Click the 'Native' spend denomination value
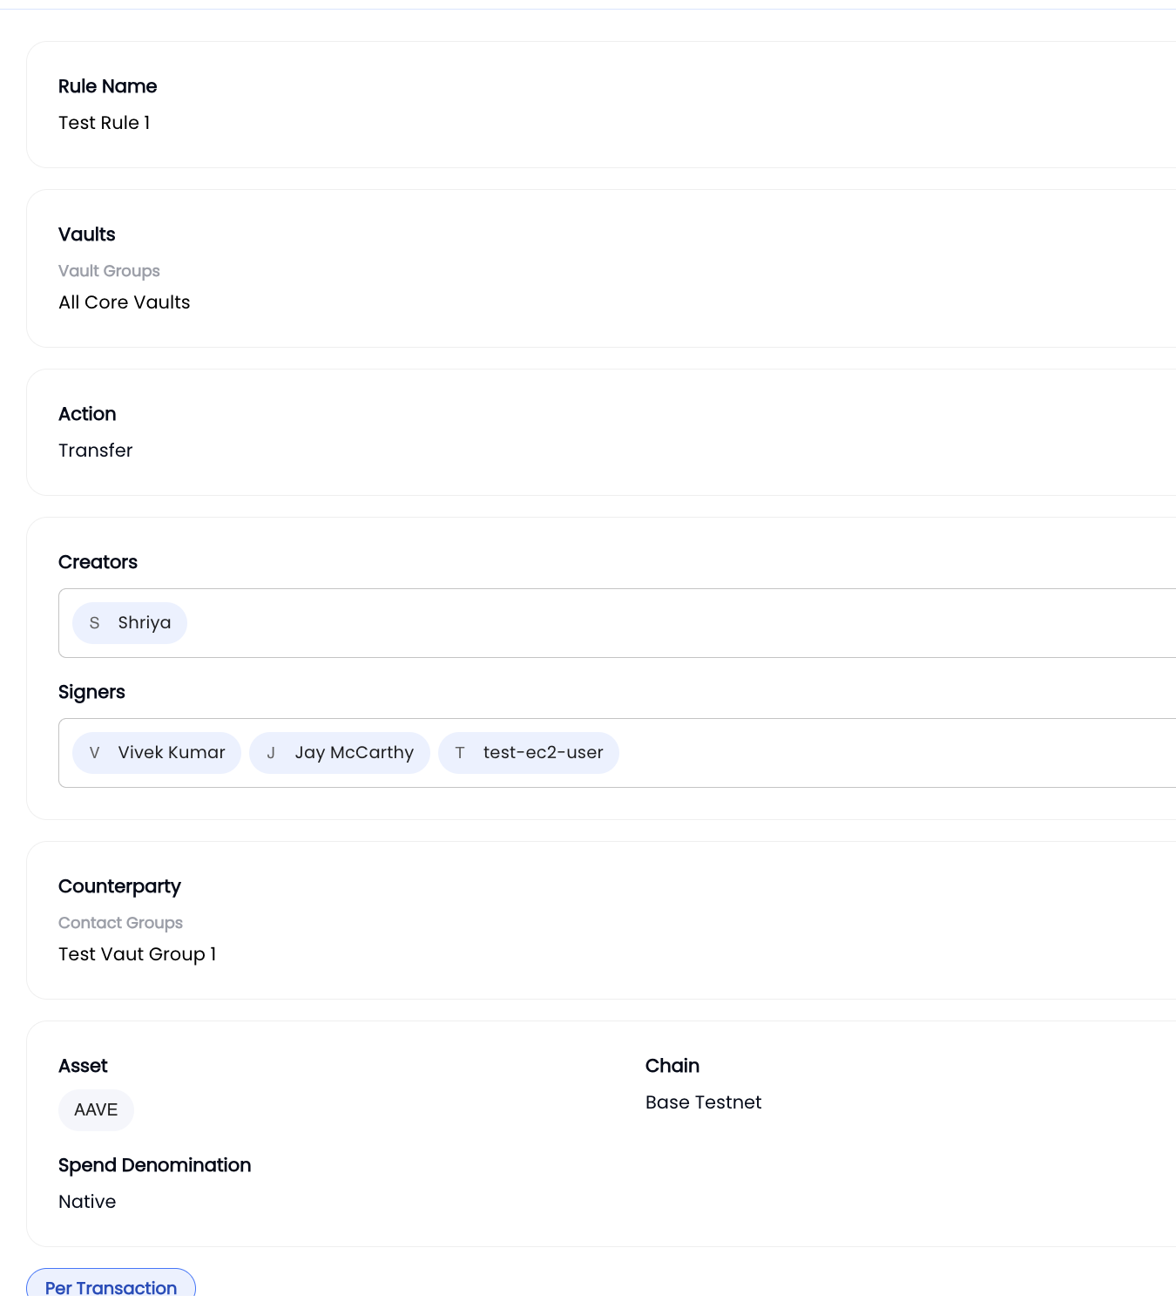 (x=87, y=1202)
